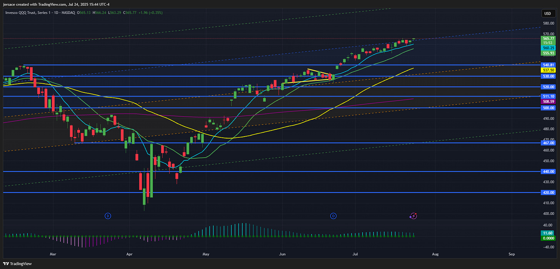Image resolution: width=560 pixels, height=269 pixels.
Task: Click the 480.00 price axis value
Action: pos(548,129)
